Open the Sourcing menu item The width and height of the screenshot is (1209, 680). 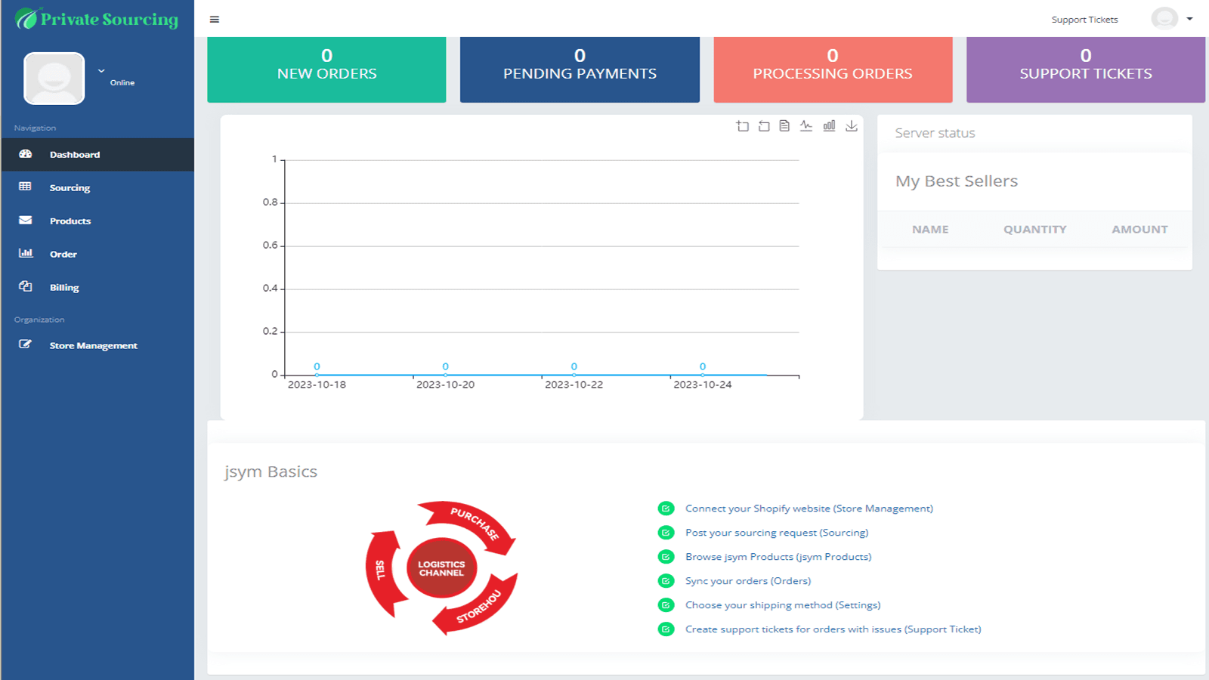click(x=70, y=188)
